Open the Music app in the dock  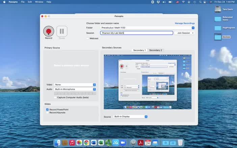tap(72, 143)
